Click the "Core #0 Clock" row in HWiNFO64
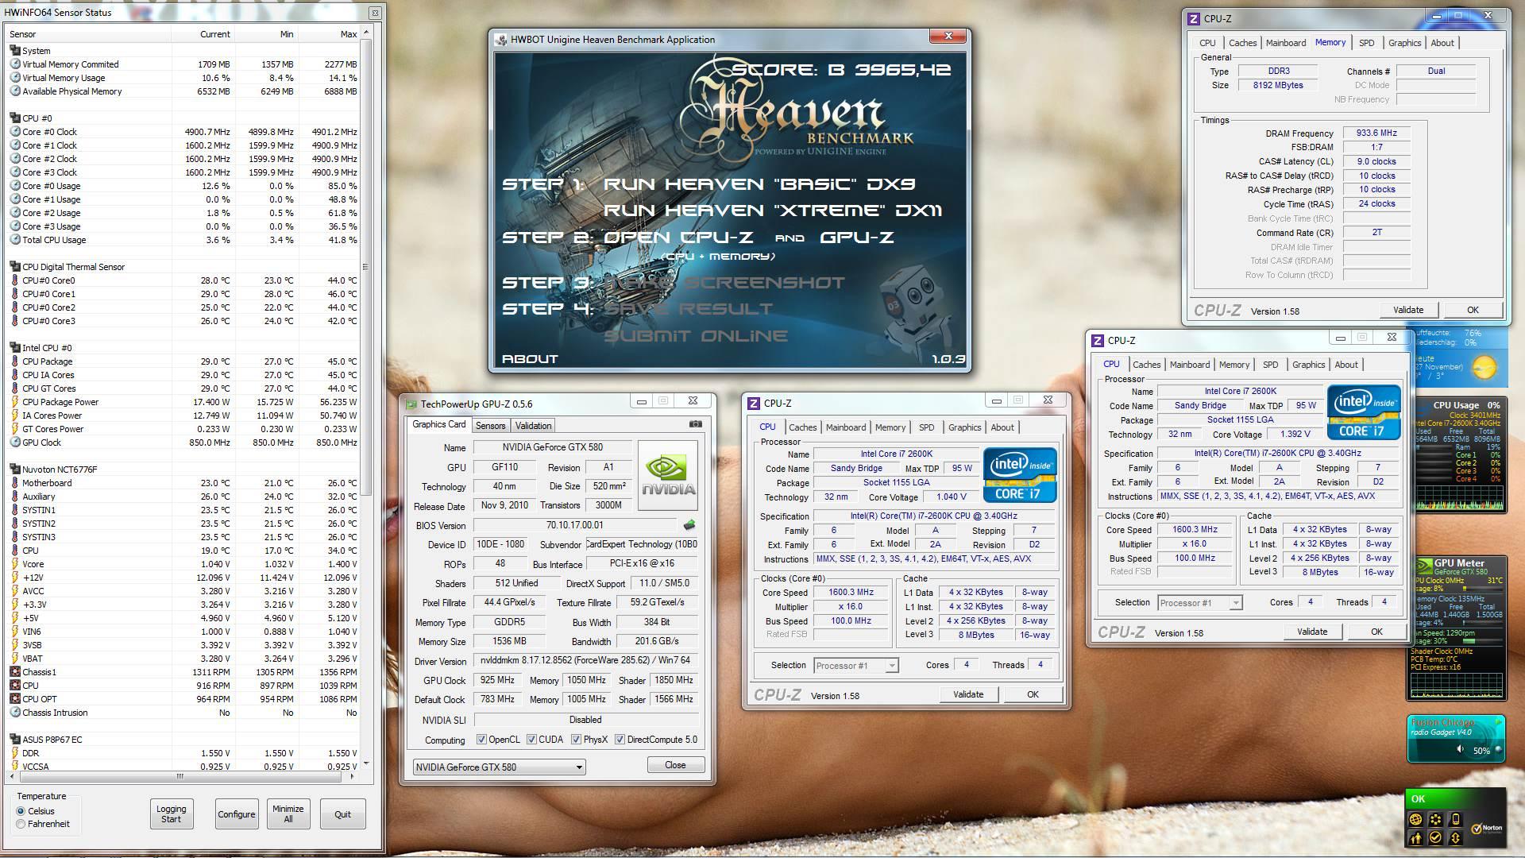 pos(183,132)
